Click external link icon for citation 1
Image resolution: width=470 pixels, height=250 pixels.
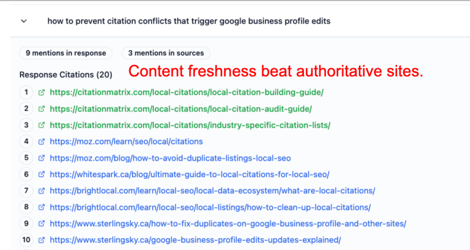(x=41, y=92)
